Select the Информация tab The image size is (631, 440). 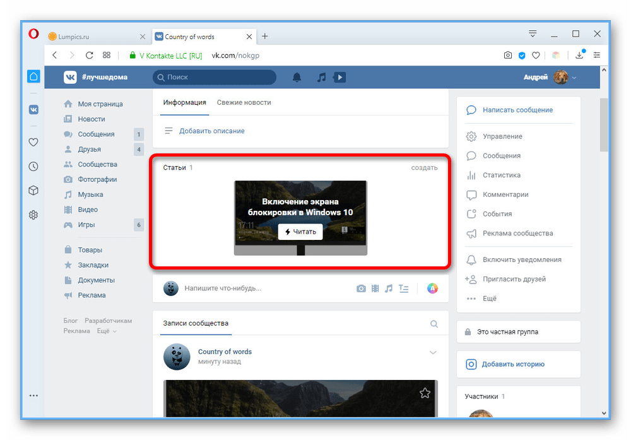coord(184,103)
